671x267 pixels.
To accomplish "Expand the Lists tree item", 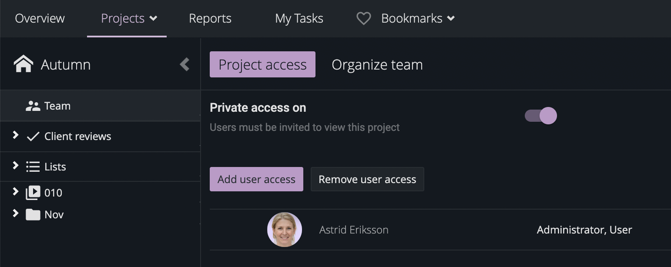I will (16, 166).
